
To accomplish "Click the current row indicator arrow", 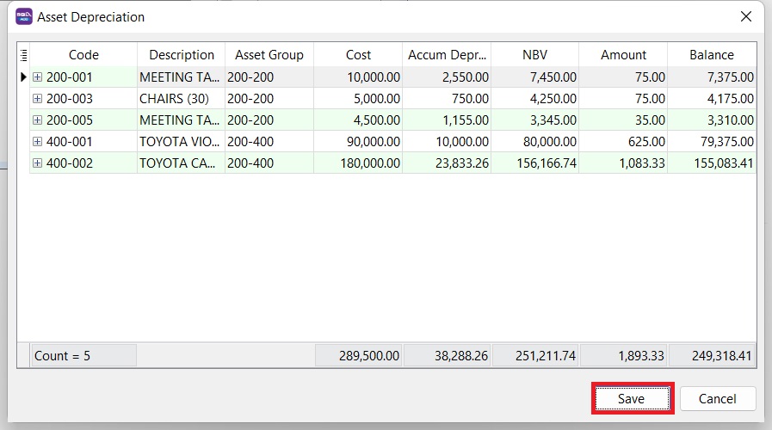I will pos(23,77).
